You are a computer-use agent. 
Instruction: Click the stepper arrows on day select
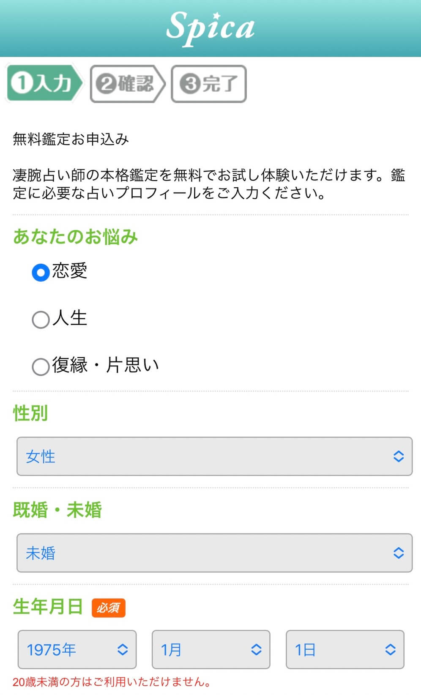[391, 650]
